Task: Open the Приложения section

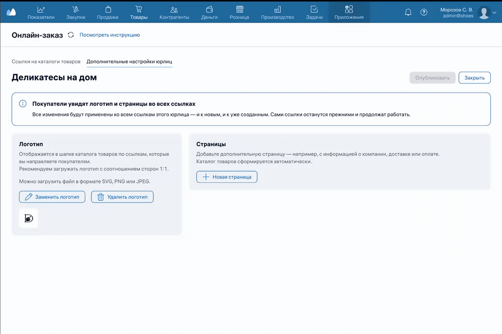Action: (x=349, y=12)
